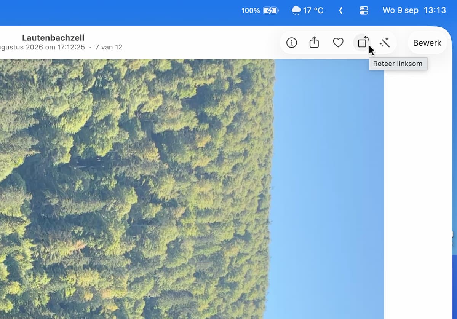Viewport: 457px width, 319px height.
Task: Click the forest photo in the viewer
Action: point(192,189)
